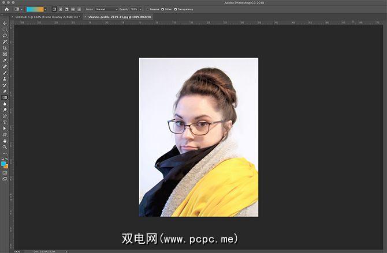Viewport: 387px width, 253px height.
Task: Click the Linear Gradient style button
Action: click(54, 9)
